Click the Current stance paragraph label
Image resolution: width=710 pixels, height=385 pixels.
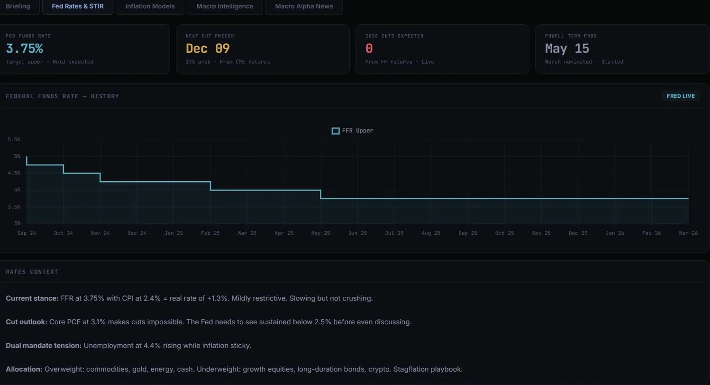coord(32,298)
